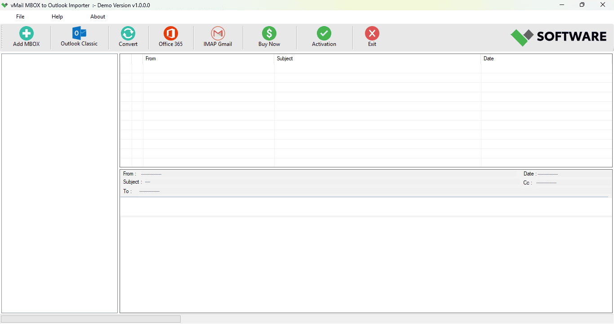Click the Buy Now dollar icon
The height and width of the screenshot is (324, 614).
click(269, 33)
